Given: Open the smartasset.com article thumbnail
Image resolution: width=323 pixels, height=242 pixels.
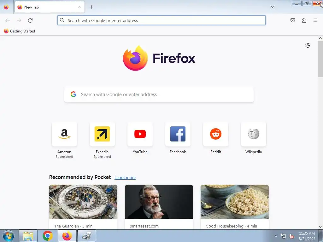Looking at the screenshot, I should tap(159, 202).
